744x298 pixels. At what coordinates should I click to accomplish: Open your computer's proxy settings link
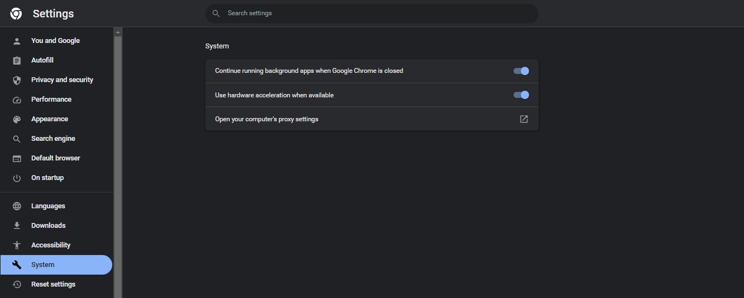point(266,119)
